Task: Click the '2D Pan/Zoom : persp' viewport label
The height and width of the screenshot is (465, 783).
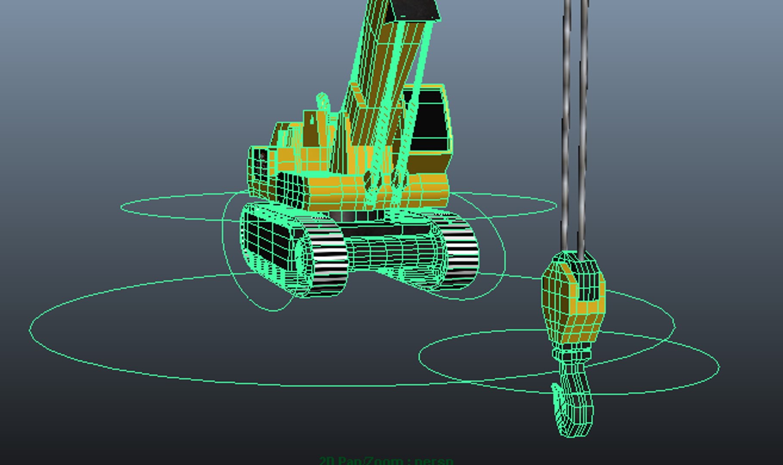Action: tap(387, 461)
